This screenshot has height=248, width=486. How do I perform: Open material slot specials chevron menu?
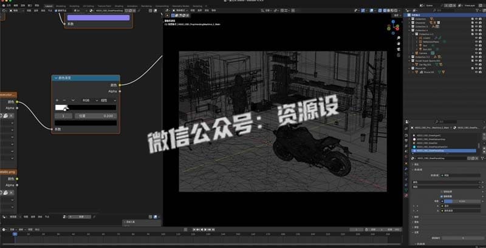click(x=484, y=143)
